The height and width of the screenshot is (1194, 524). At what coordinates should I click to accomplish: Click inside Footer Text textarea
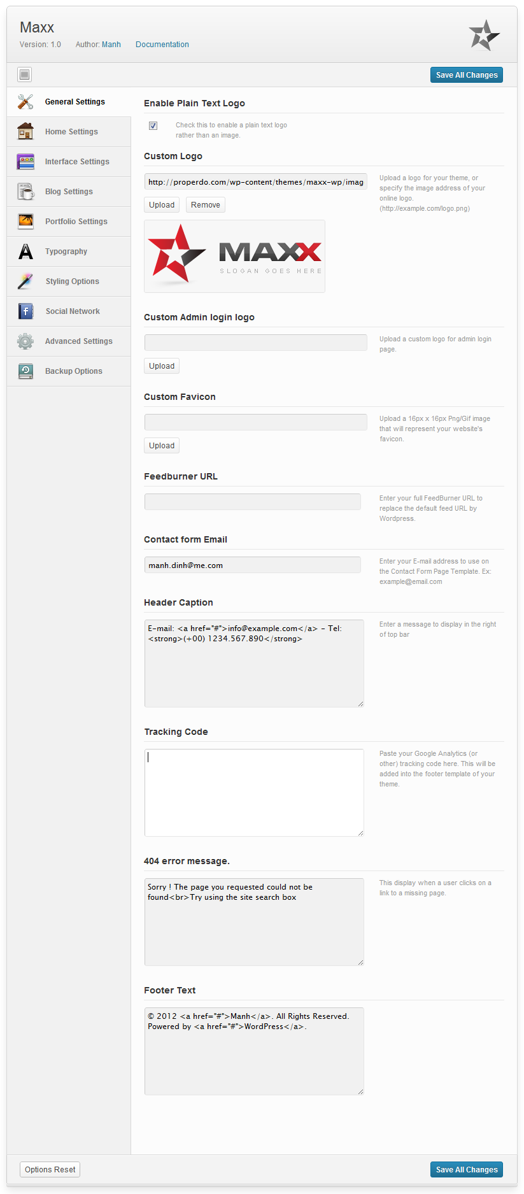pyautogui.click(x=254, y=1051)
